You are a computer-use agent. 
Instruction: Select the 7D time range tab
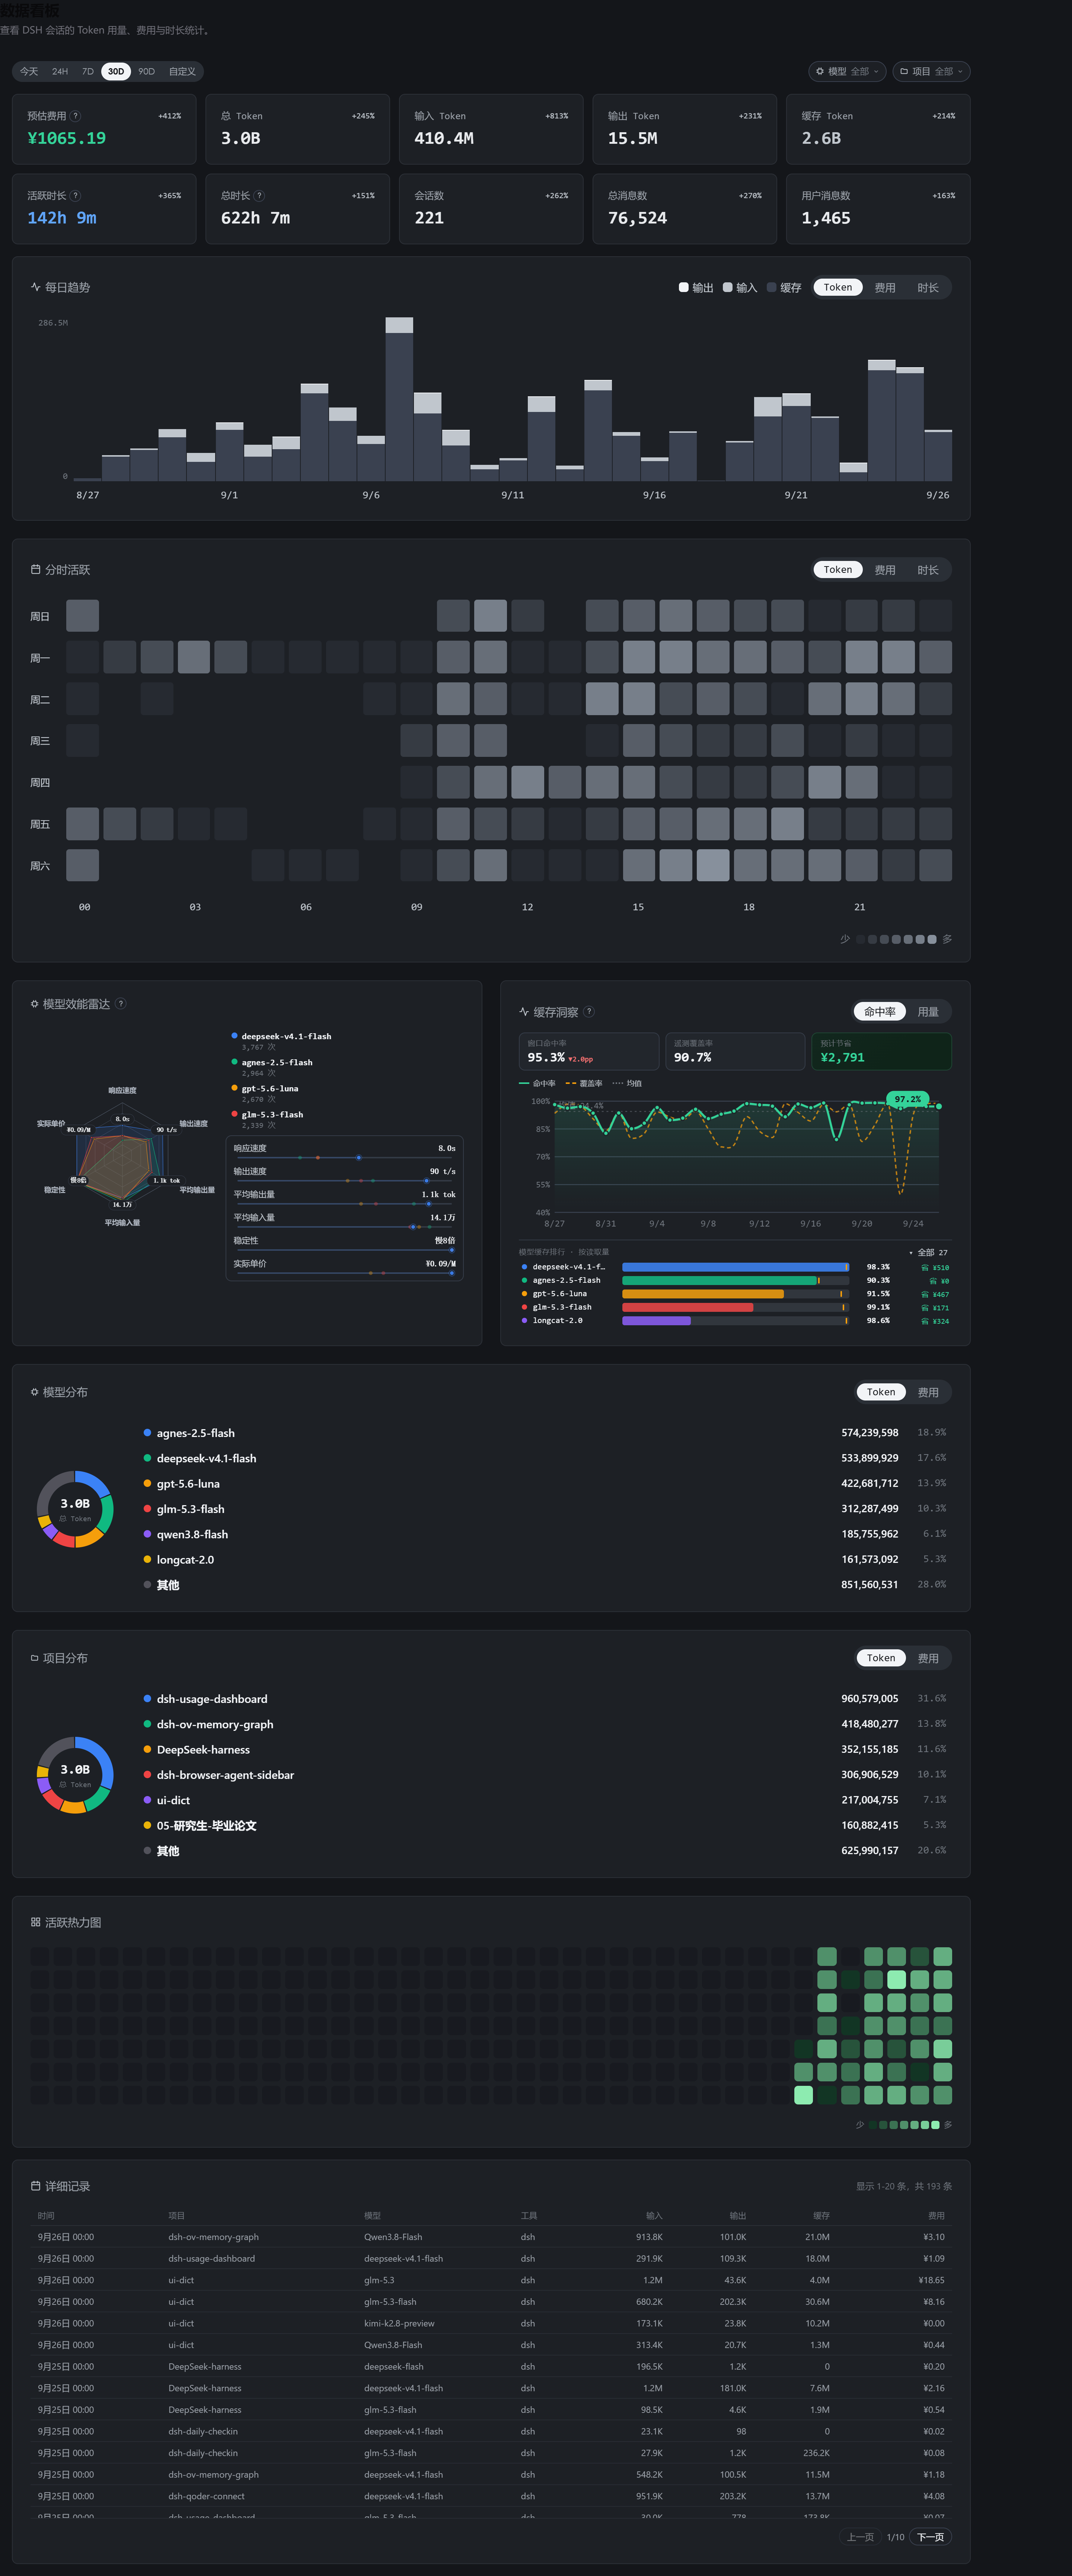click(88, 72)
